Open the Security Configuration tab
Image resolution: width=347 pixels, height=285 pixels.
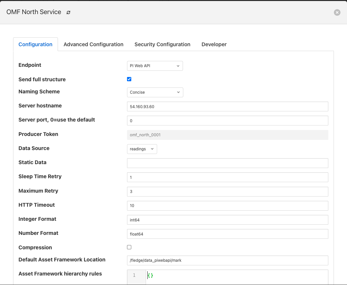pos(162,45)
